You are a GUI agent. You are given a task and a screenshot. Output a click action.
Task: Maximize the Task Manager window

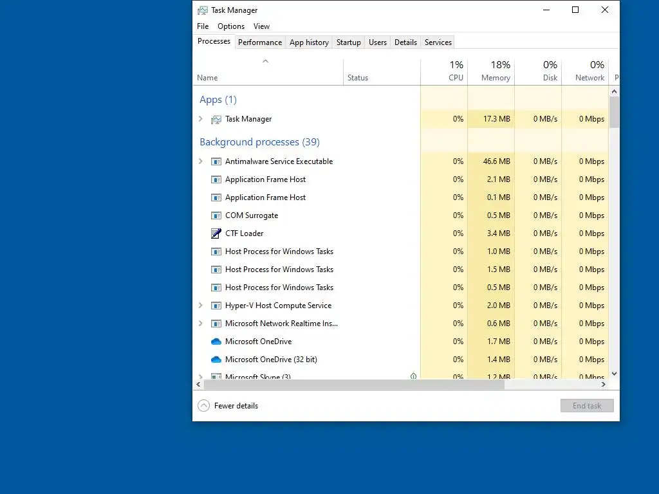tap(575, 10)
